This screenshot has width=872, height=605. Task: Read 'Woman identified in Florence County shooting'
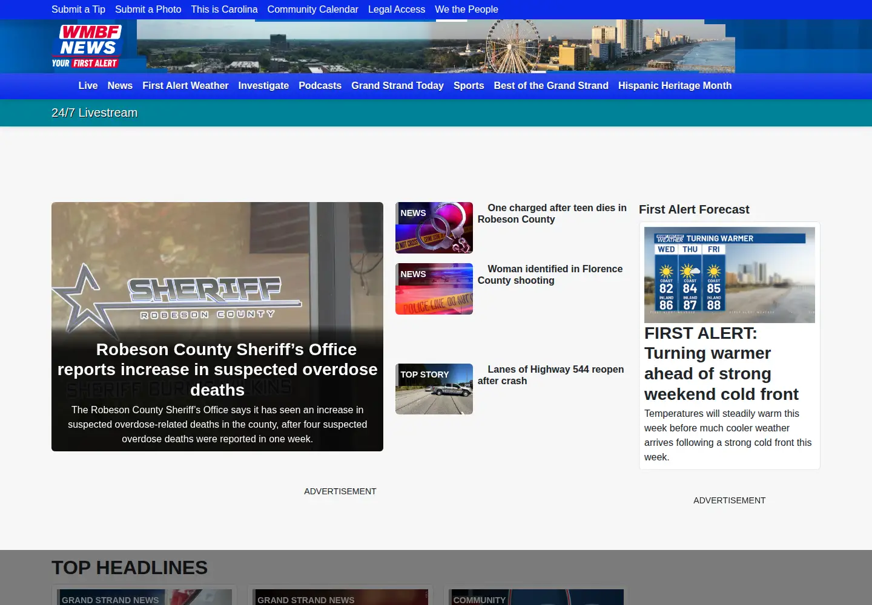tap(550, 275)
